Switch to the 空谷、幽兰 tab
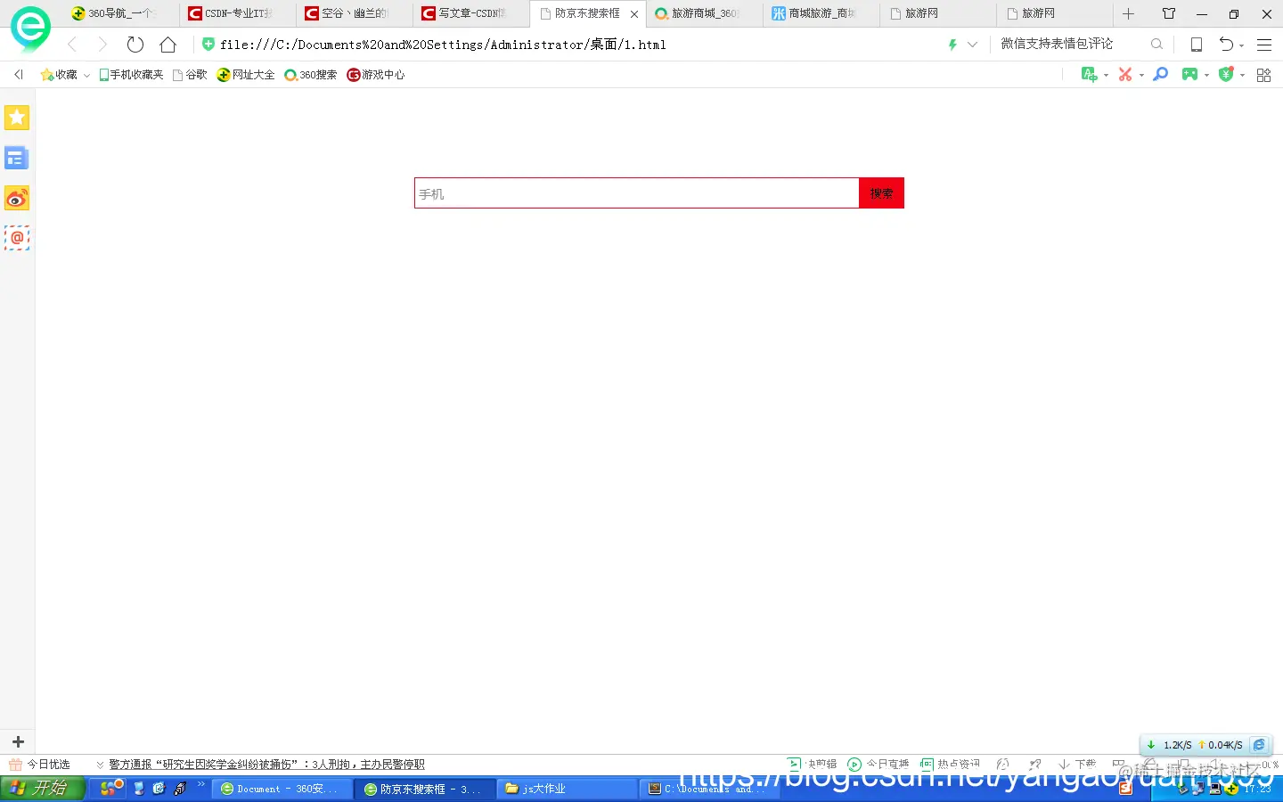This screenshot has height=802, width=1283. coord(354,13)
